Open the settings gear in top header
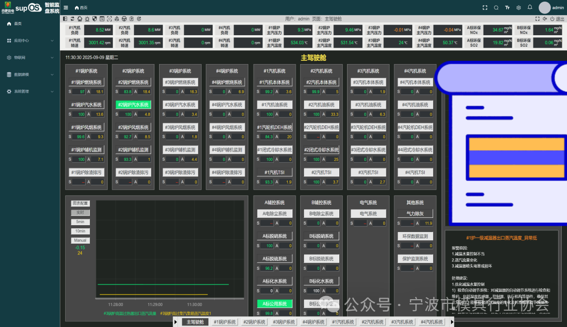The width and height of the screenshot is (567, 327). click(x=519, y=7)
